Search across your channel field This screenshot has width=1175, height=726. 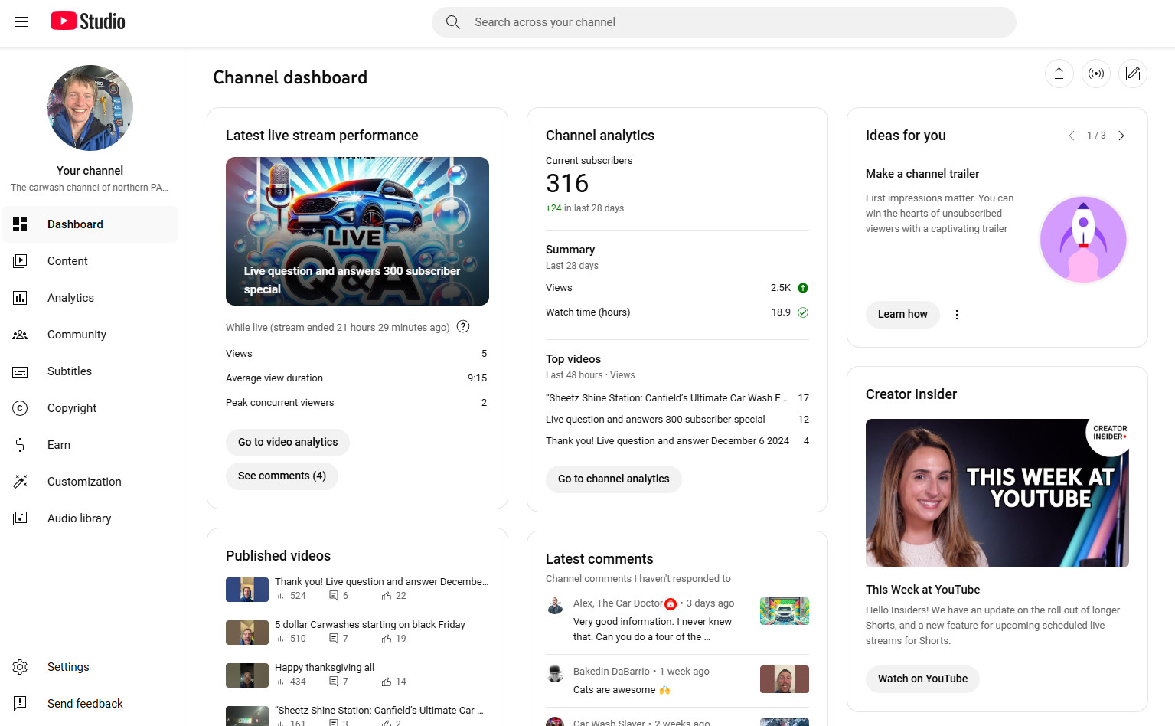[723, 22]
